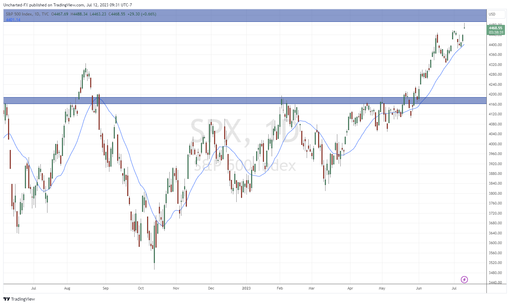Open the TradingView logo at bottom left
The image size is (510, 305).
click(x=19, y=299)
